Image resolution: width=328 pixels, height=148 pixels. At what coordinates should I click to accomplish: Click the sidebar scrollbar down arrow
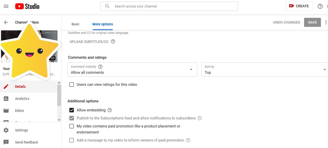pos(59,120)
